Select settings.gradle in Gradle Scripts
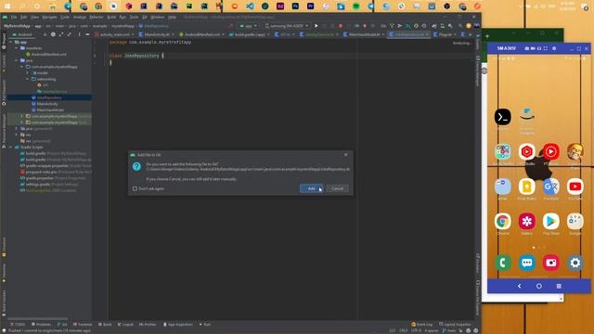The width and height of the screenshot is (594, 334). 37,184
